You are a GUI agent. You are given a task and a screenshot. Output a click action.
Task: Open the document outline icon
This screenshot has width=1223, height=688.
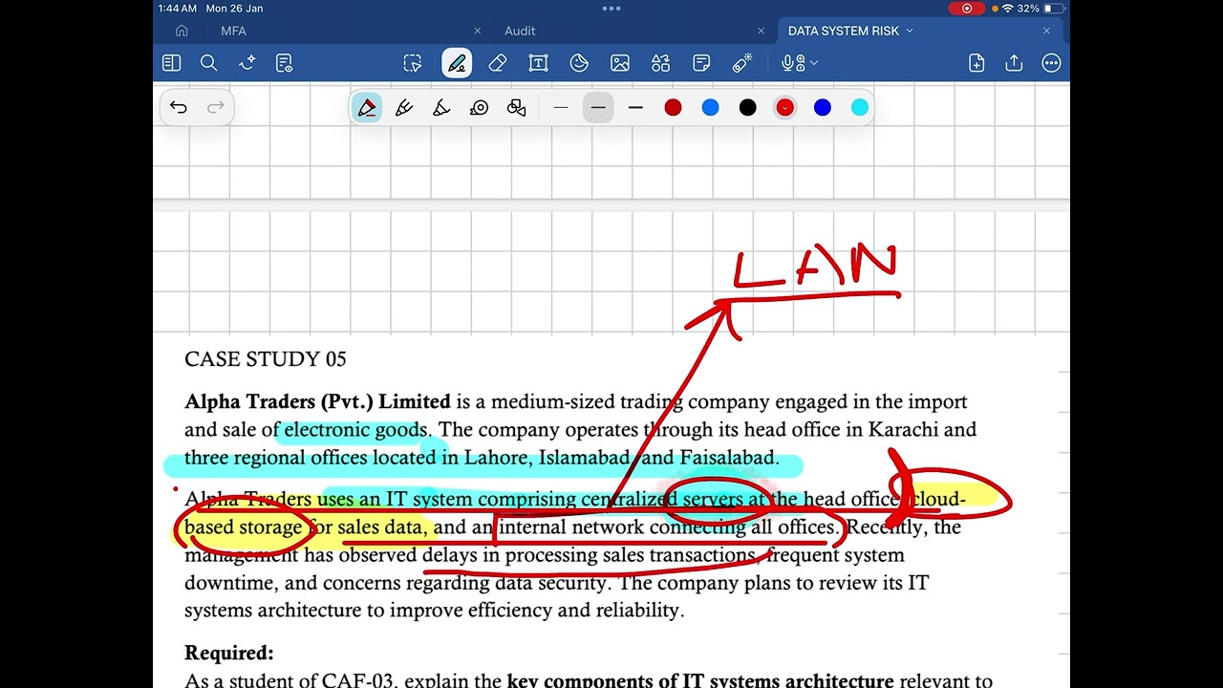pyautogui.click(x=284, y=63)
